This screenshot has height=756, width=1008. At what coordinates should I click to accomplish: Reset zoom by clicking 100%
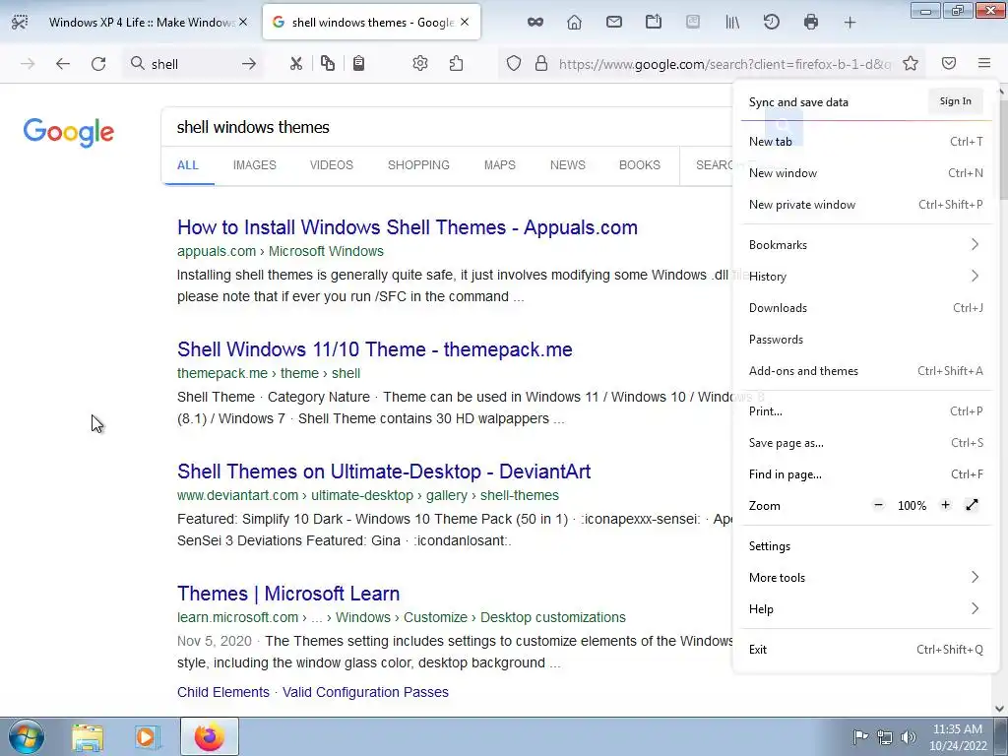[912, 506]
